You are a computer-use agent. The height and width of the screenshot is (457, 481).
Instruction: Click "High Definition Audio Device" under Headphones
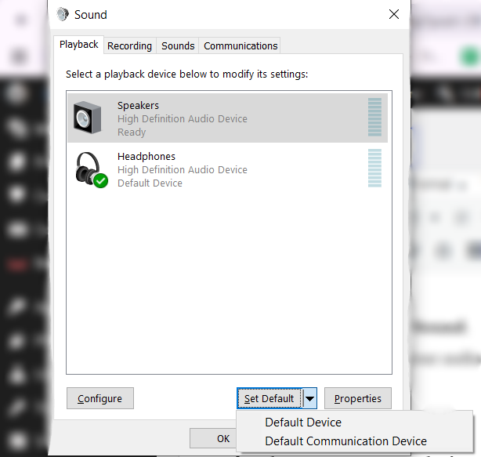(183, 170)
